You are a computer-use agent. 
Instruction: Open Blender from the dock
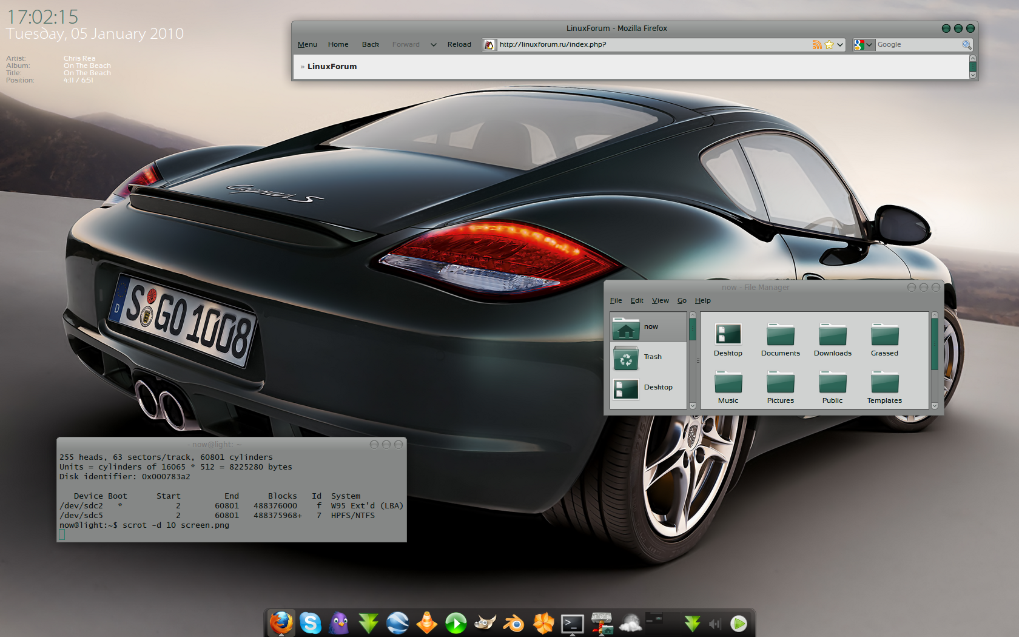click(x=514, y=623)
